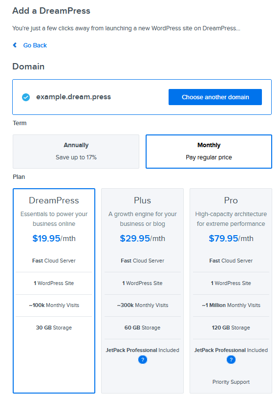280x396 pixels.
Task: Click the $19.95/mth DreamPress price
Action: point(54,239)
